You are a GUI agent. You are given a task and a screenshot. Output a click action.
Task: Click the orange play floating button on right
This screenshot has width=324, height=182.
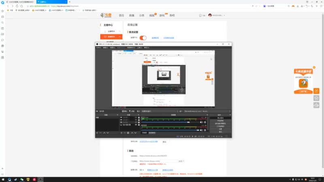316,91
